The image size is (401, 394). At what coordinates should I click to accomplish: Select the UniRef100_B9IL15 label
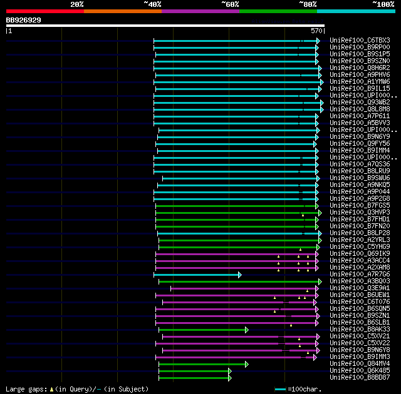(360, 89)
